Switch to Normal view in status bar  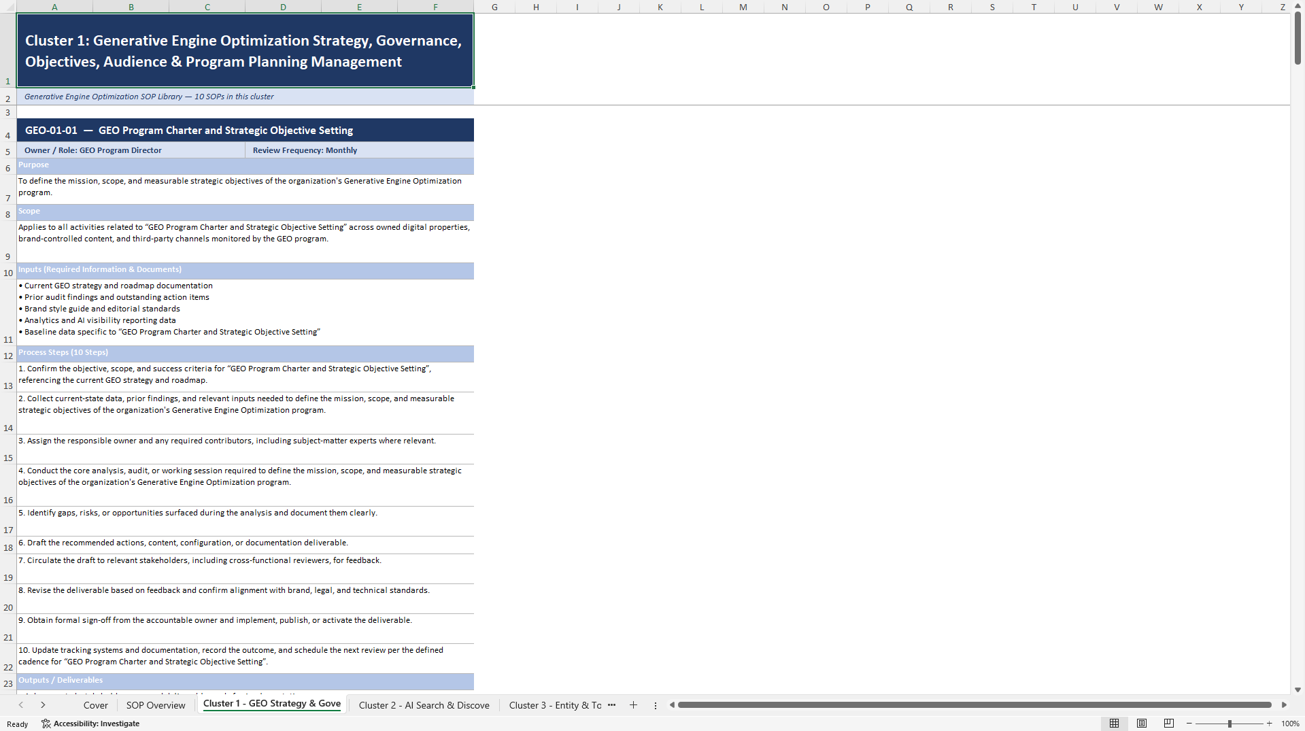coord(1114,724)
